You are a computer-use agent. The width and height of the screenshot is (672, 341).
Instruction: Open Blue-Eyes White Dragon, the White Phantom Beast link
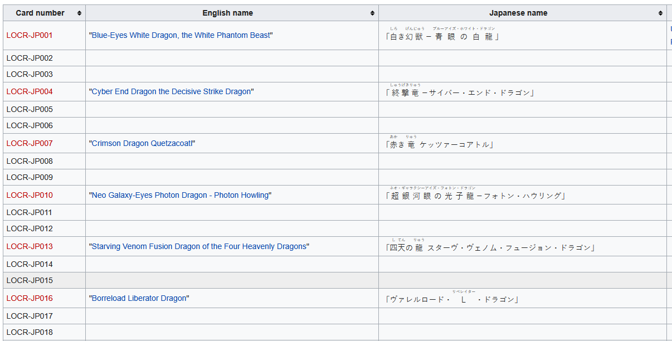pos(181,35)
